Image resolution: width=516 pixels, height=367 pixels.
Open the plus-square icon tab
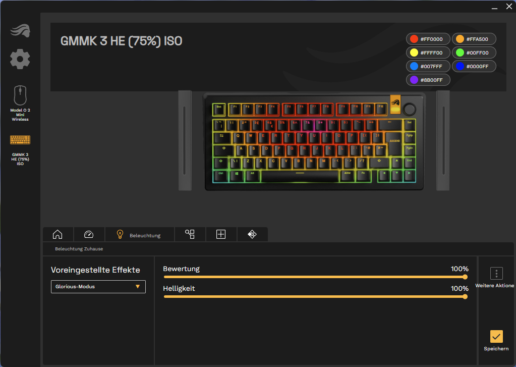(221, 234)
